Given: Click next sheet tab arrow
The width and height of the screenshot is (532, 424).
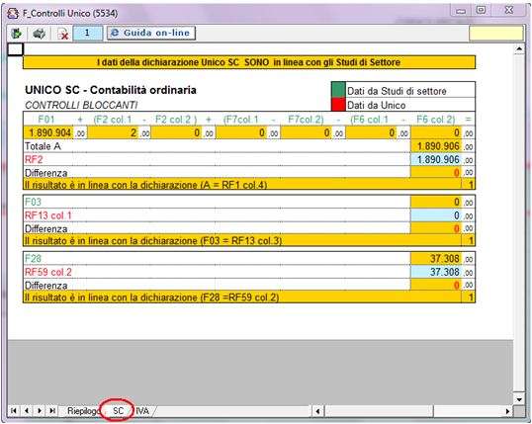Looking at the screenshot, I should pyautogui.click(x=40, y=411).
